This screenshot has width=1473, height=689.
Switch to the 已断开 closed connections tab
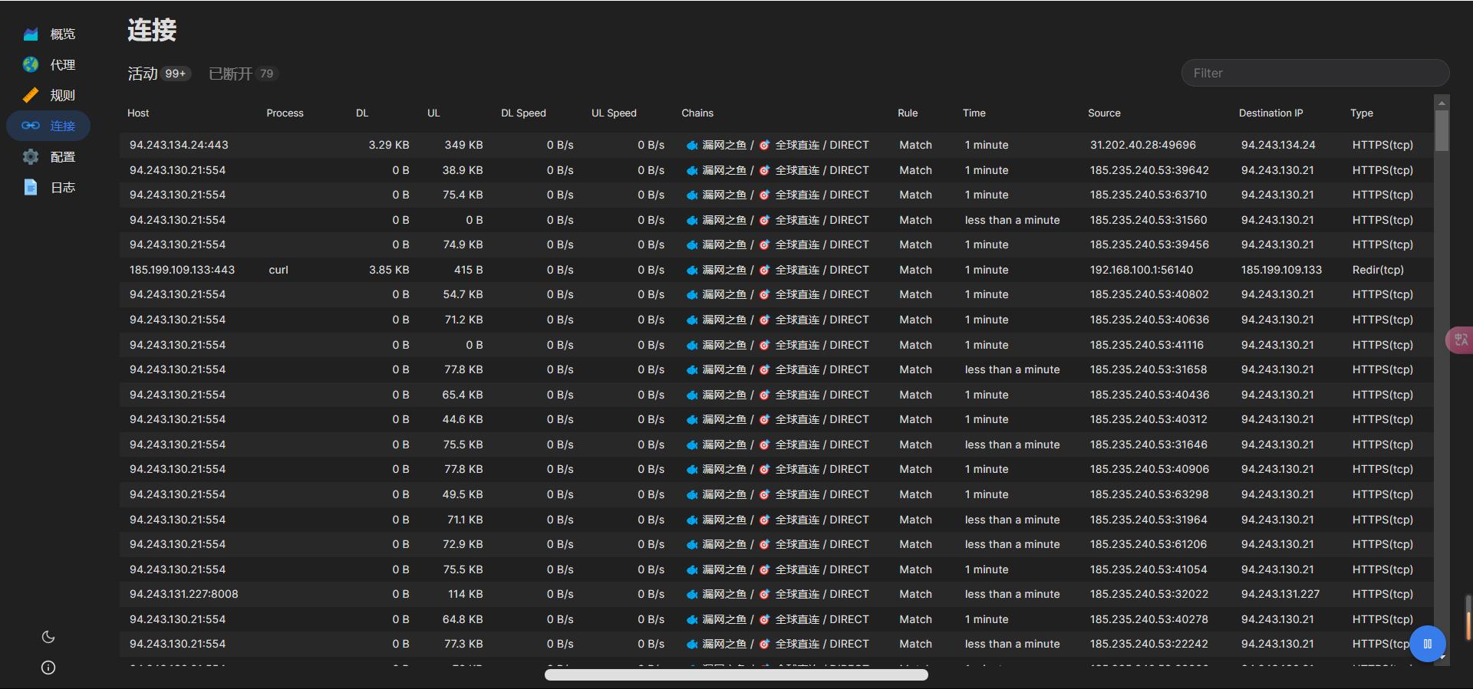pyautogui.click(x=242, y=74)
